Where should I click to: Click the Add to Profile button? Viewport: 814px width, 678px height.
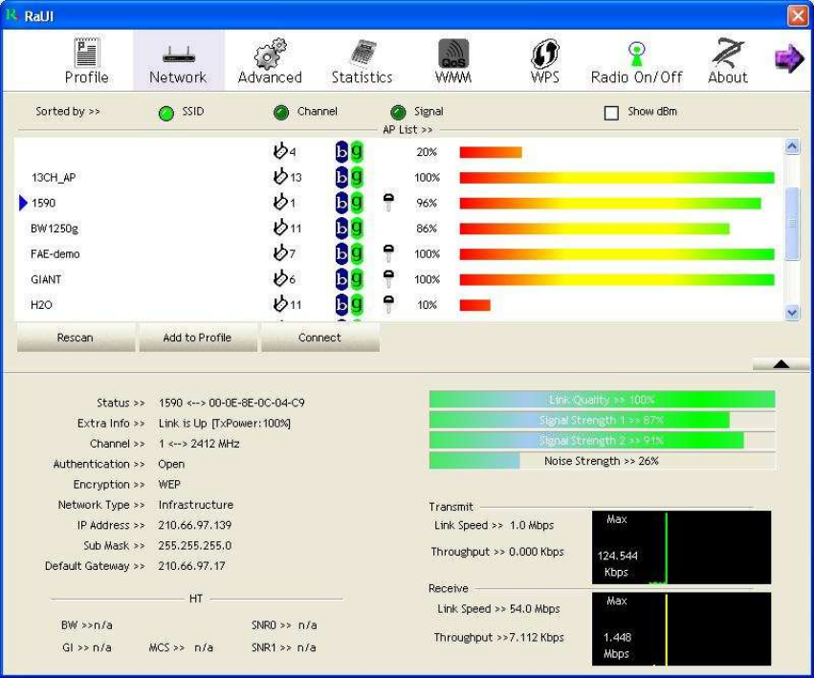198,338
